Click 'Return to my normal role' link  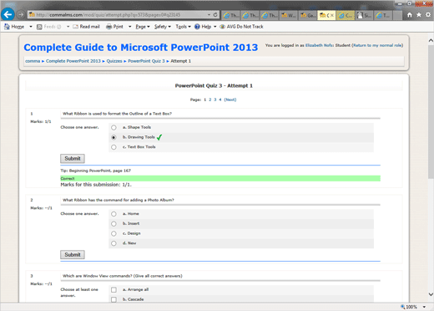(377, 45)
